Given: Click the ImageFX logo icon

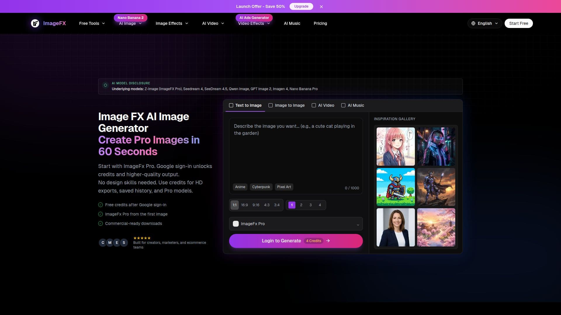Looking at the screenshot, I should tap(35, 23).
